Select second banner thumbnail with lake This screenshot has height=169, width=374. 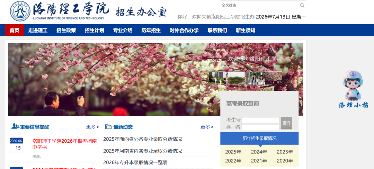237,78
